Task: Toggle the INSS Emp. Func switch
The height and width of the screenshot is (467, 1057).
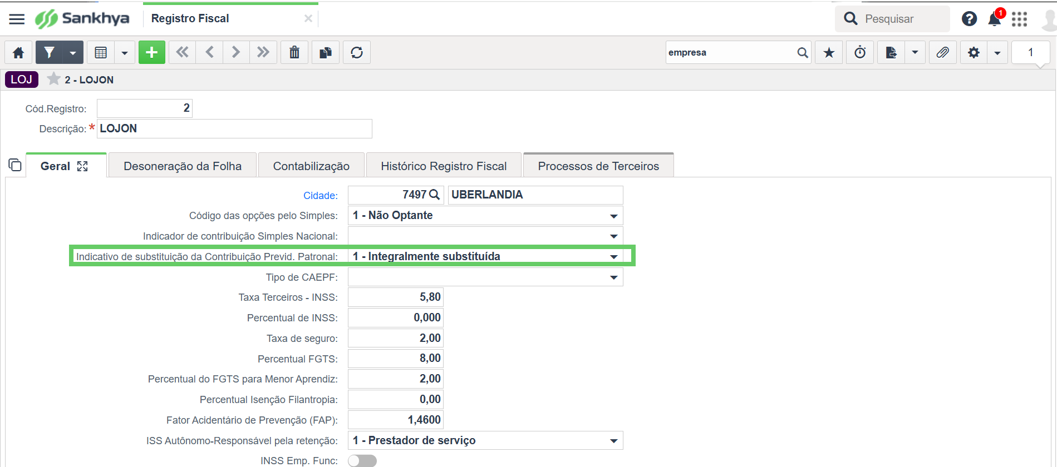Action: [x=362, y=460]
